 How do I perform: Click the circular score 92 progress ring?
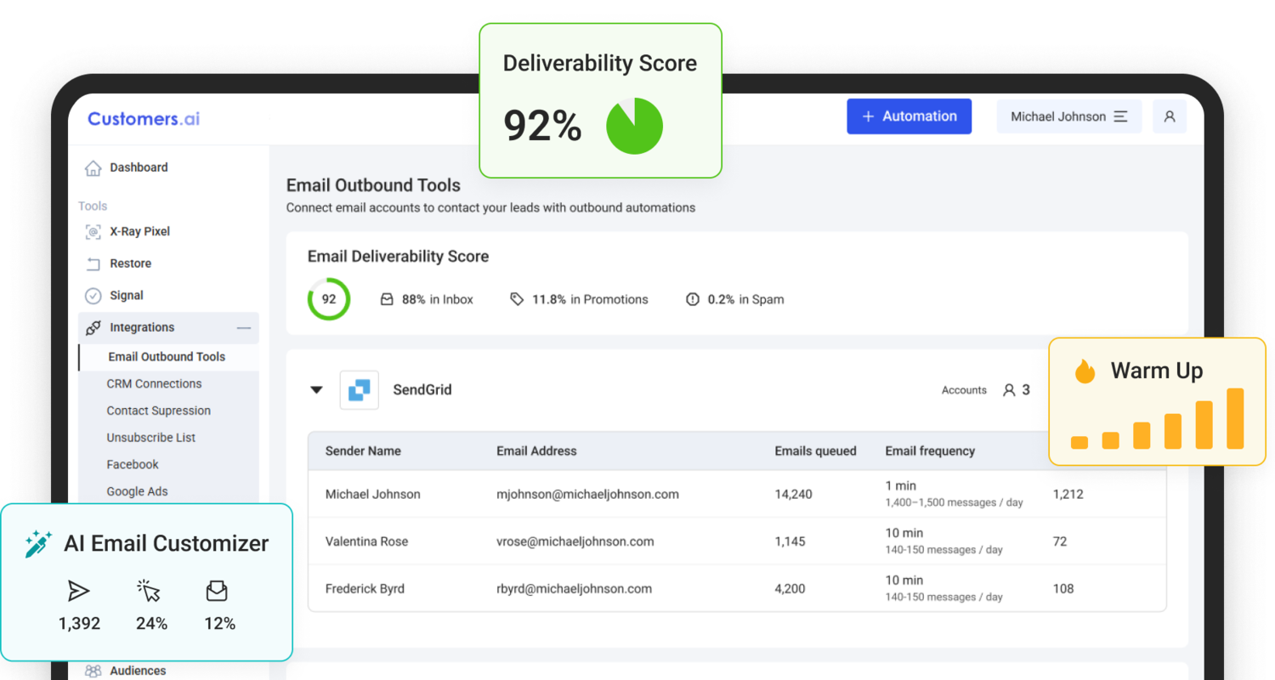point(328,299)
